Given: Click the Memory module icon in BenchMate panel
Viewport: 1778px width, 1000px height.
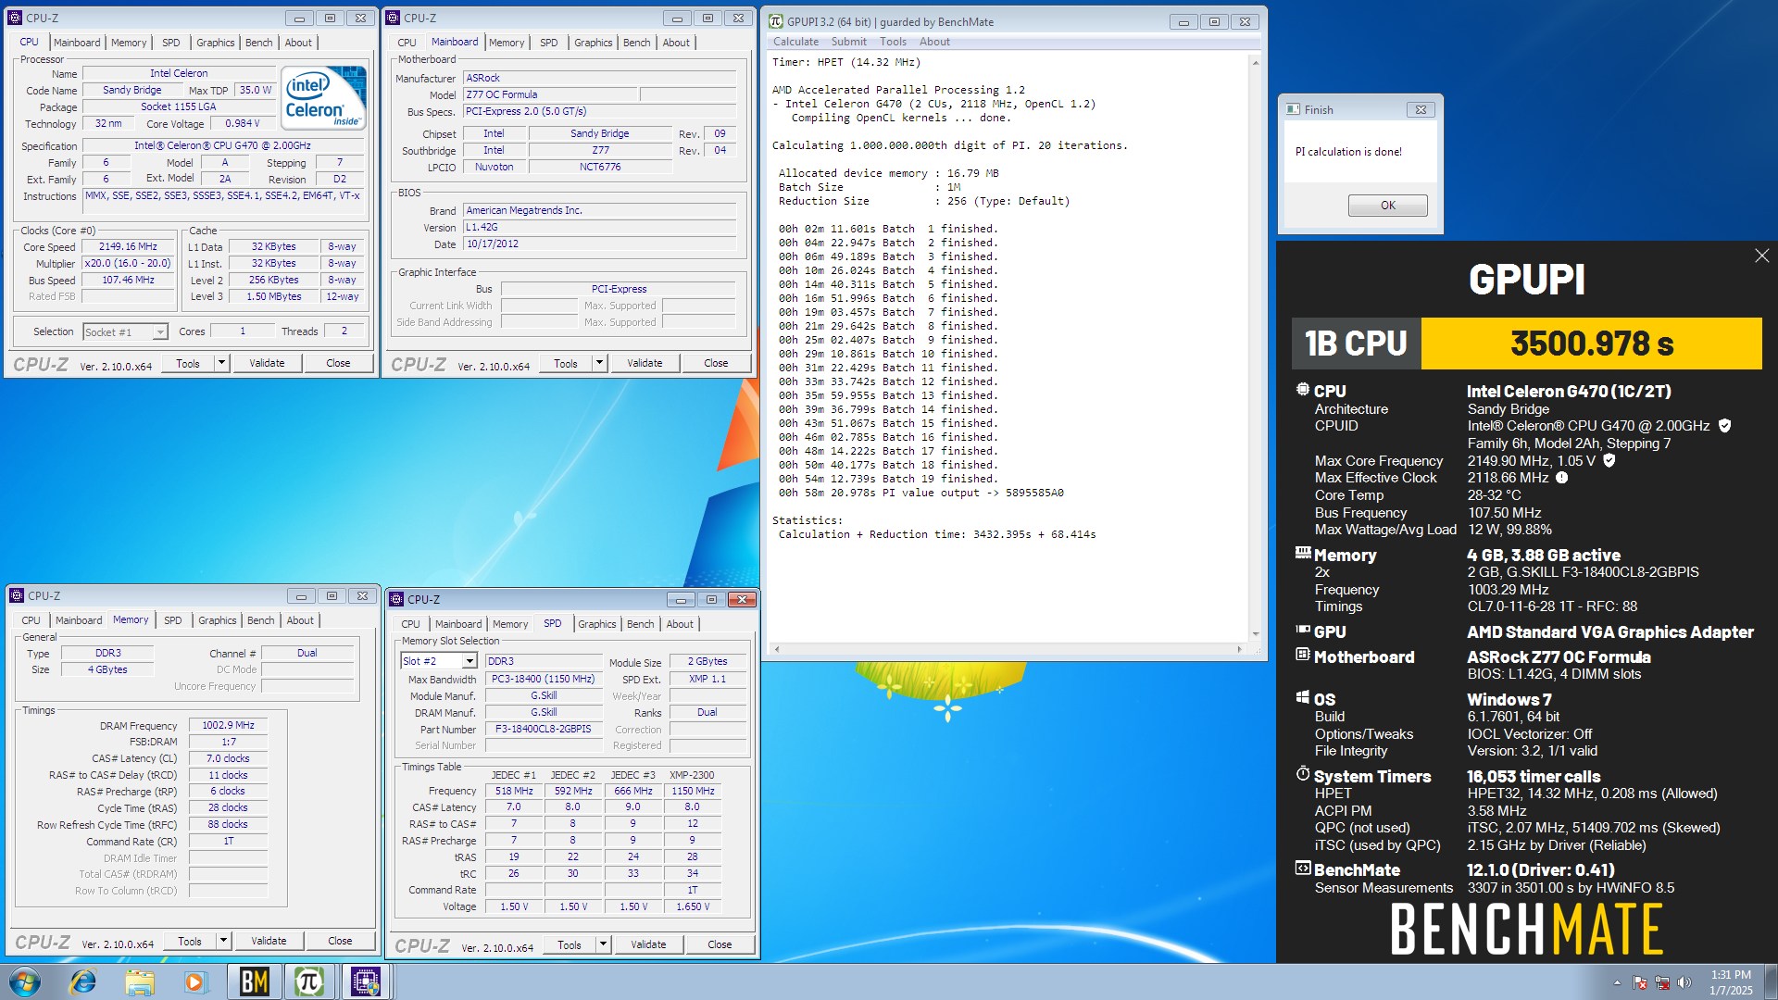Looking at the screenshot, I should pos(1303,553).
